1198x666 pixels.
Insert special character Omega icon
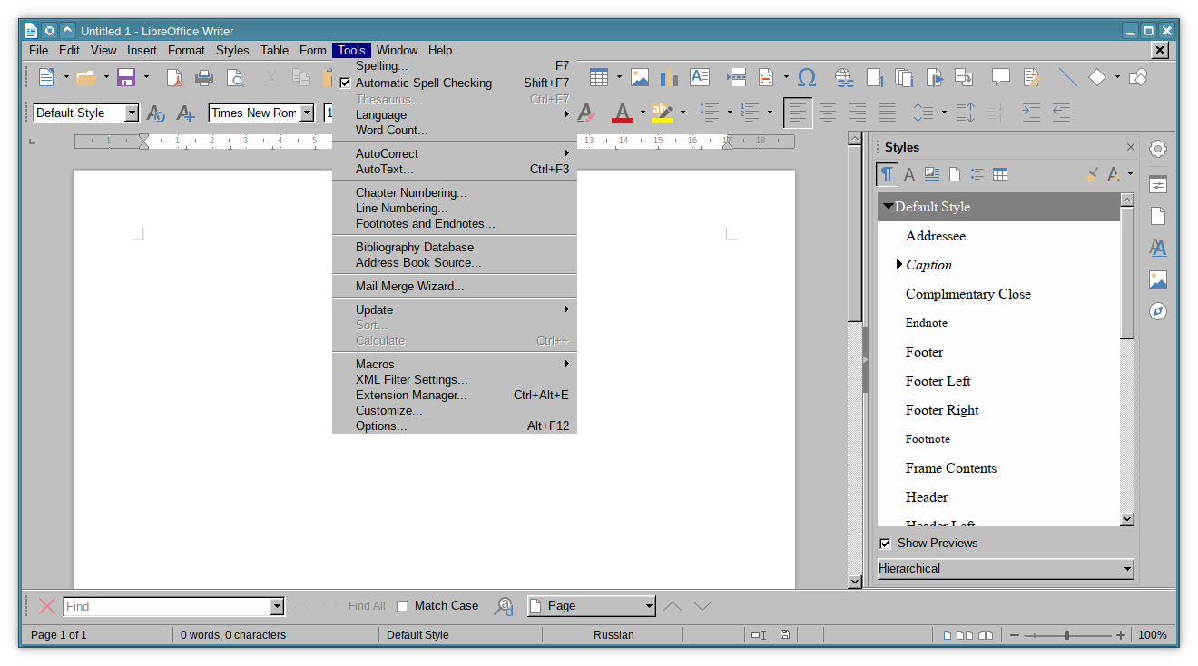[x=807, y=77]
